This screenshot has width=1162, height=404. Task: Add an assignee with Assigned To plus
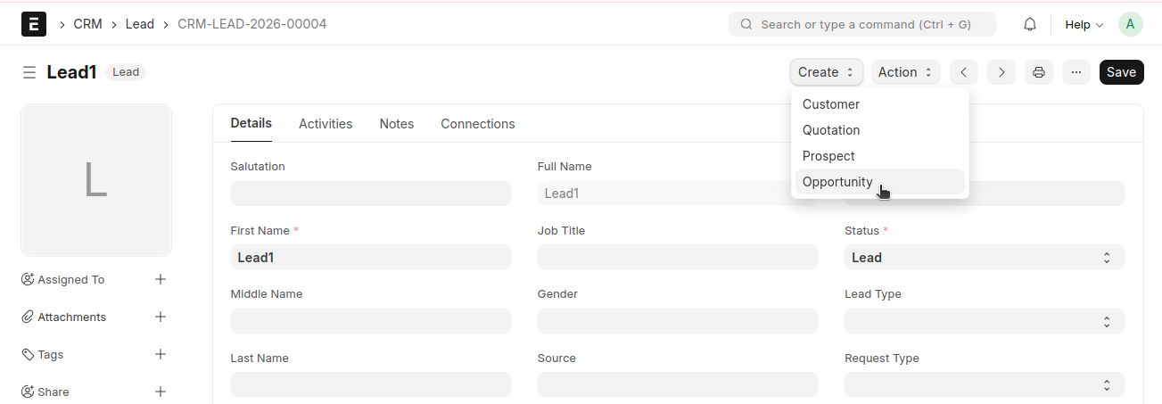[161, 279]
